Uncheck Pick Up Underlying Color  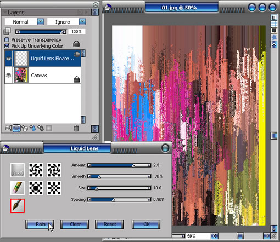coord(7,45)
